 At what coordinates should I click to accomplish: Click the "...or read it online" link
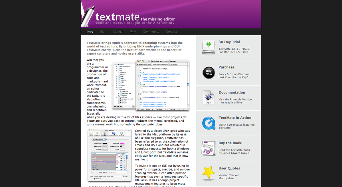[230, 103]
